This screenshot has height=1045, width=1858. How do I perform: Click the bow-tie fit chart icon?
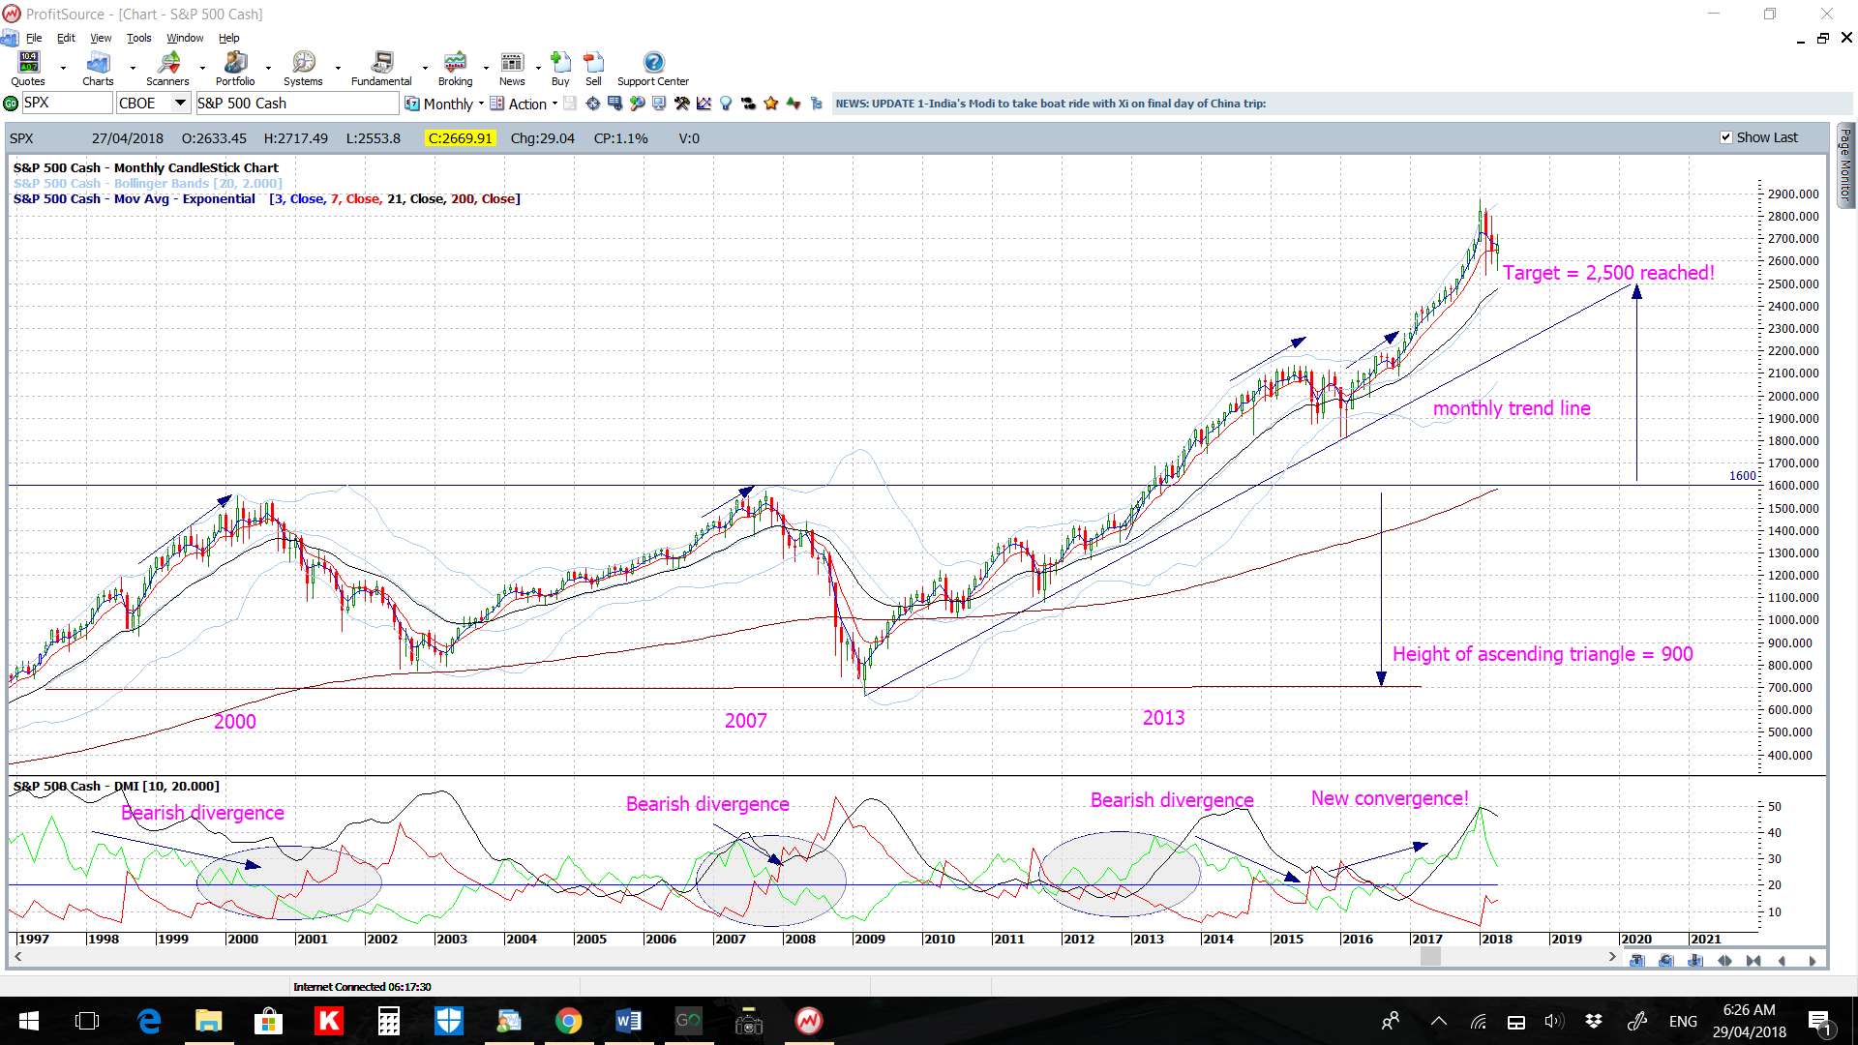click(1753, 961)
